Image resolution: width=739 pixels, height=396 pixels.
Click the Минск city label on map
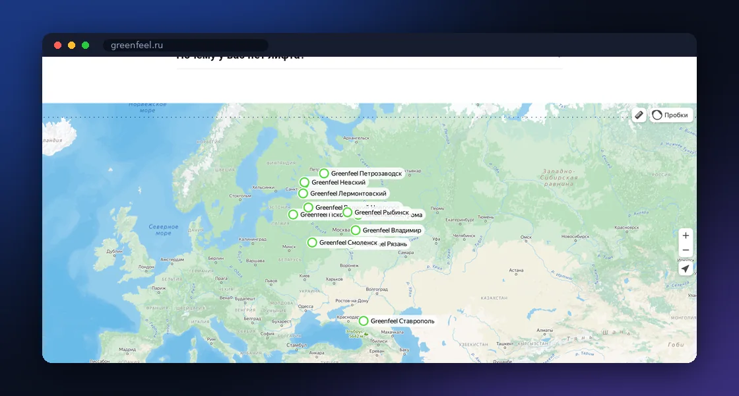[289, 247]
